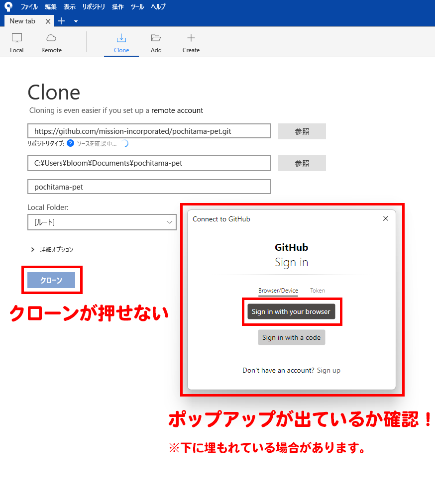Switch to the Token tab
Image resolution: width=435 pixels, height=503 pixels.
point(318,291)
